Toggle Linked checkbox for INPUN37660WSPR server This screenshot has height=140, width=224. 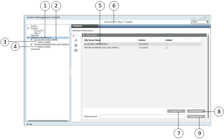[x=167, y=48]
